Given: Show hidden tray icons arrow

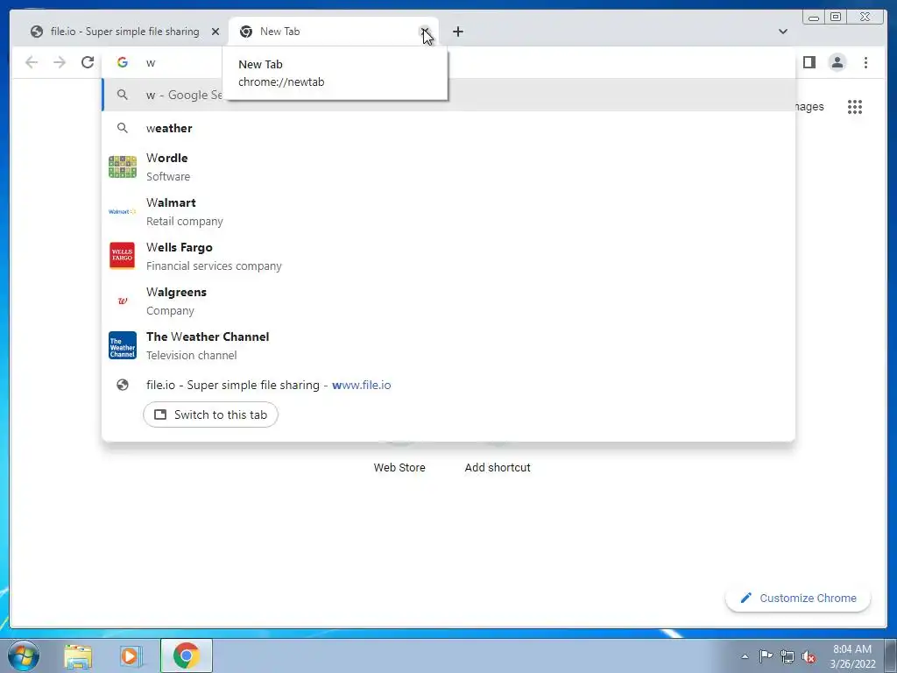Looking at the screenshot, I should click(745, 656).
